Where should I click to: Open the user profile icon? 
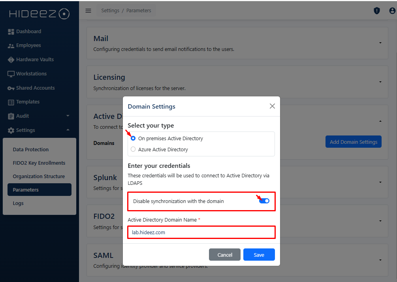[392, 11]
